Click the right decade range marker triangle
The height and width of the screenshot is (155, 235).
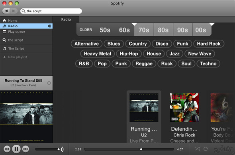coord(212,24)
